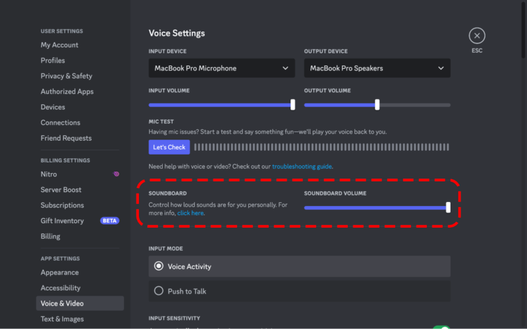
Task: Click the INPUT MODE label
Action: (x=166, y=249)
